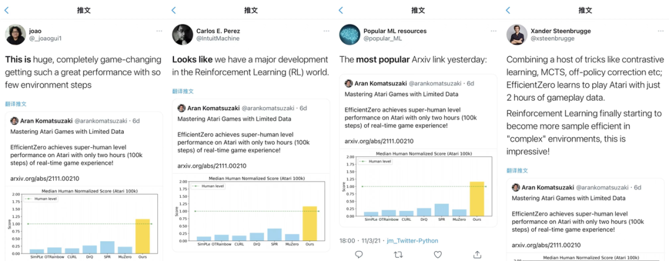Open the jm_Twitter-Python source link
Screen dimensions: 669x261
[414, 241]
